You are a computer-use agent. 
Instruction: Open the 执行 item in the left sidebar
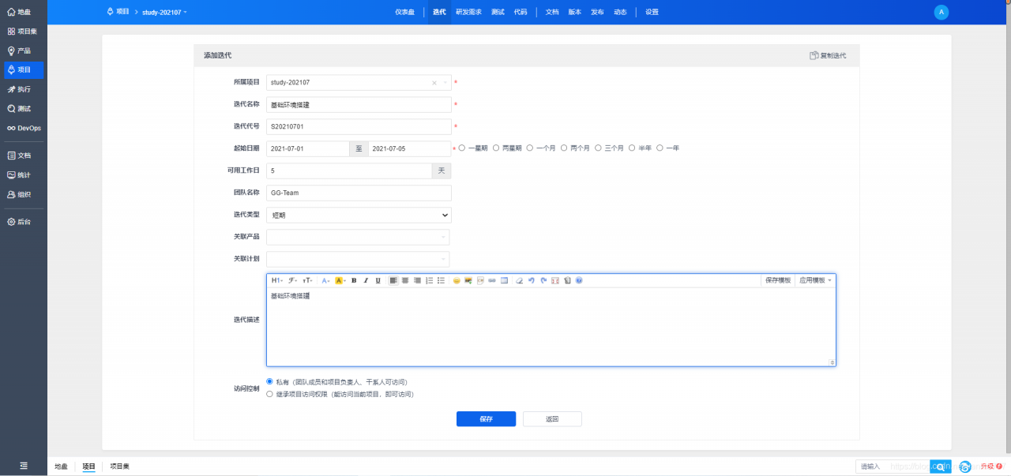coord(23,89)
